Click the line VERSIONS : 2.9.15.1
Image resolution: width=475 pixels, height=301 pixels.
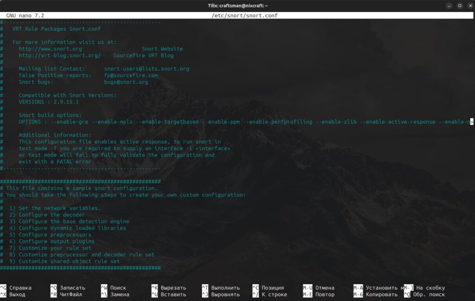point(48,102)
